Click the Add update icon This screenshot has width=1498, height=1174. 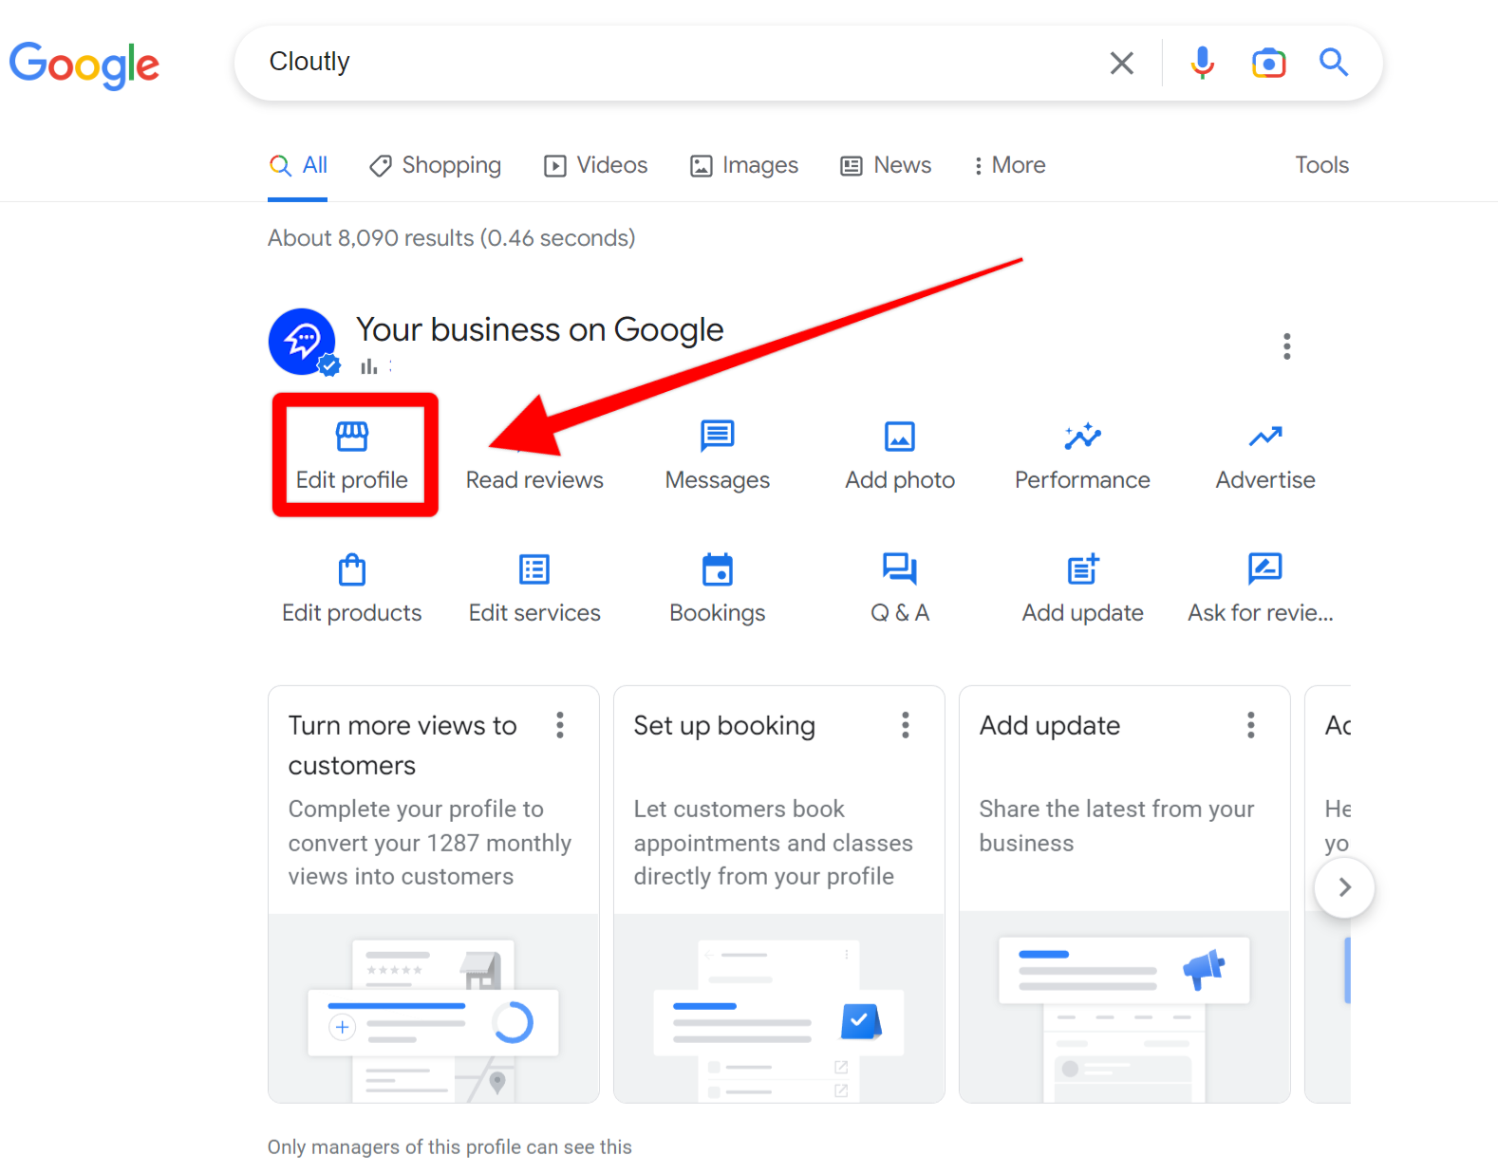point(1082,569)
